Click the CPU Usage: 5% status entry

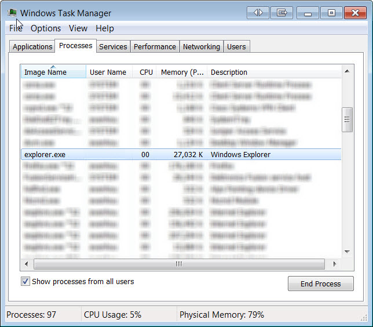[112, 315]
